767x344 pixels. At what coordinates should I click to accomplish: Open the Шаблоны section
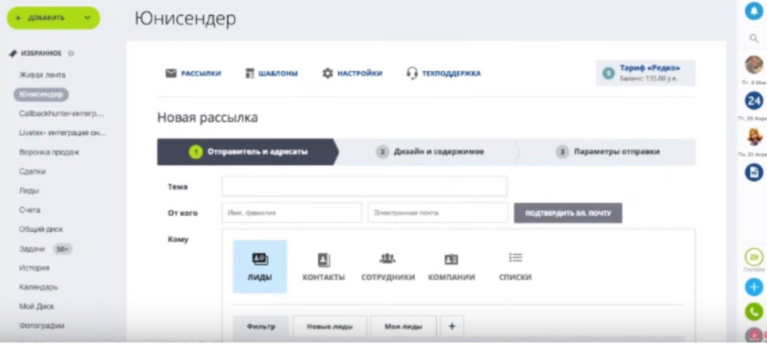(x=278, y=73)
